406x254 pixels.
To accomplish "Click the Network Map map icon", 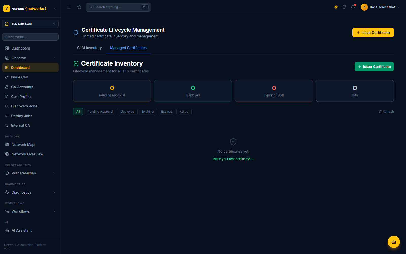I will click(7, 145).
